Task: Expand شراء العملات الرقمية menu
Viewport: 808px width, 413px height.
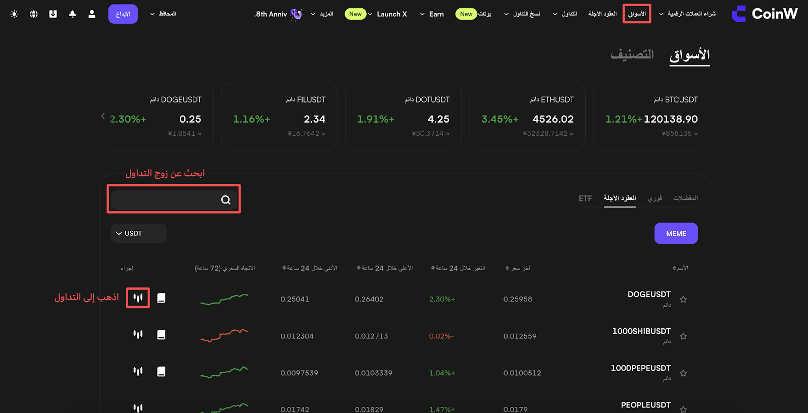Action: point(687,14)
